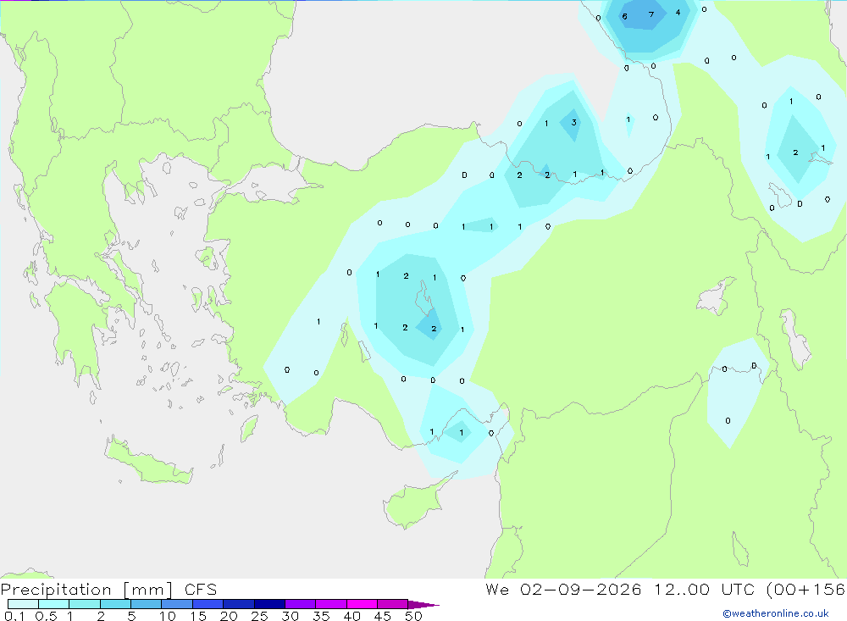847x621 pixels.
Task: Click the lightest cyan 0.1–0.5 legend swatch
Action: (23, 604)
